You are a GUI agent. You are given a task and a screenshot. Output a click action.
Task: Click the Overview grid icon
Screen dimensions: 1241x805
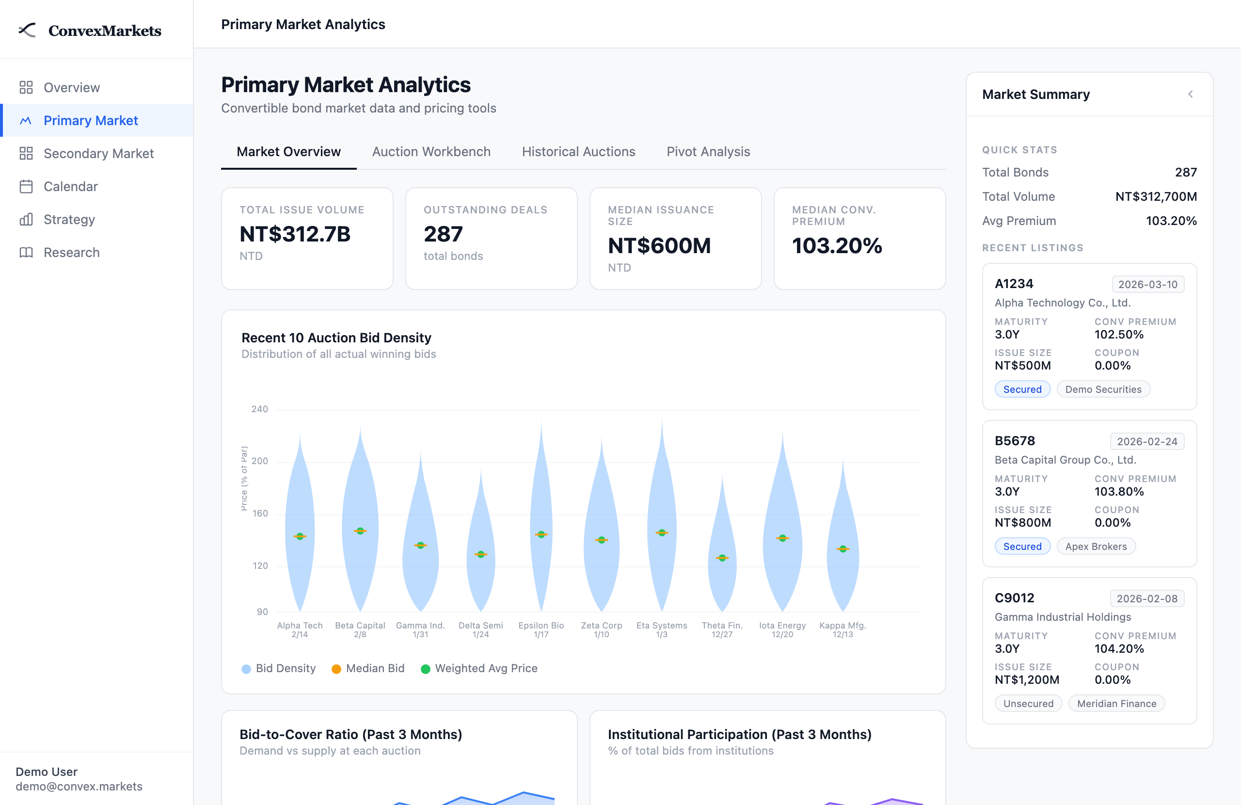pos(26,87)
